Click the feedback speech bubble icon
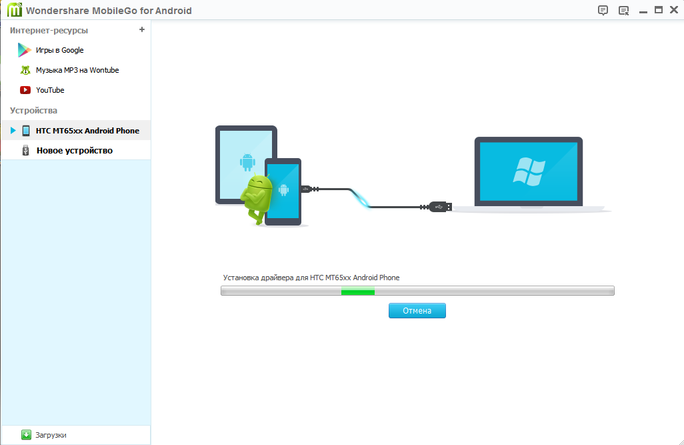The image size is (684, 445). pos(603,10)
